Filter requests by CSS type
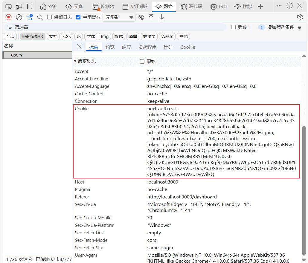 tap(67, 36)
